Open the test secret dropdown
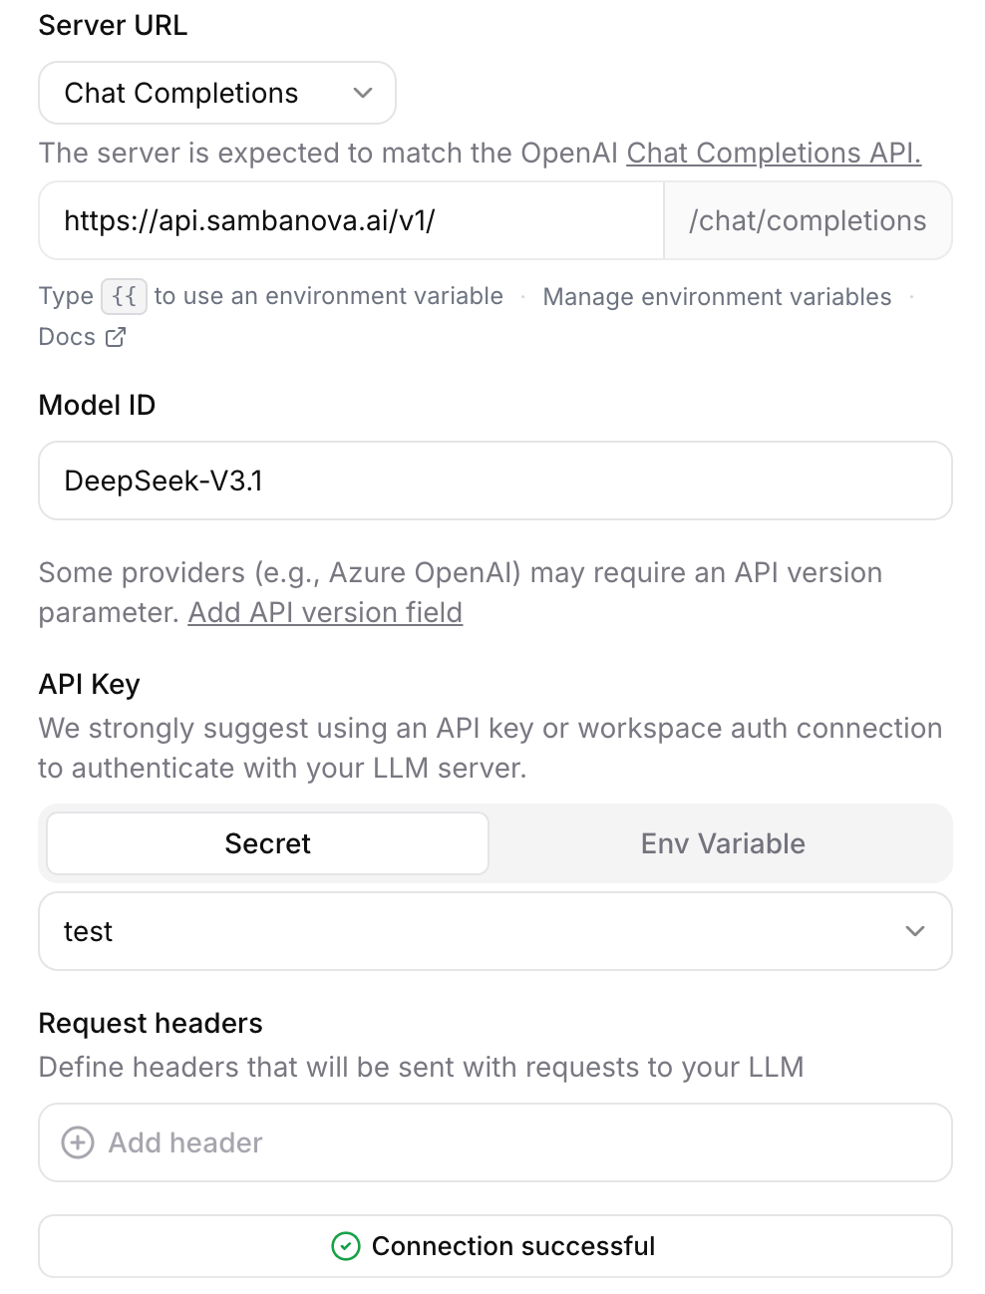The width and height of the screenshot is (985, 1294). (x=495, y=931)
